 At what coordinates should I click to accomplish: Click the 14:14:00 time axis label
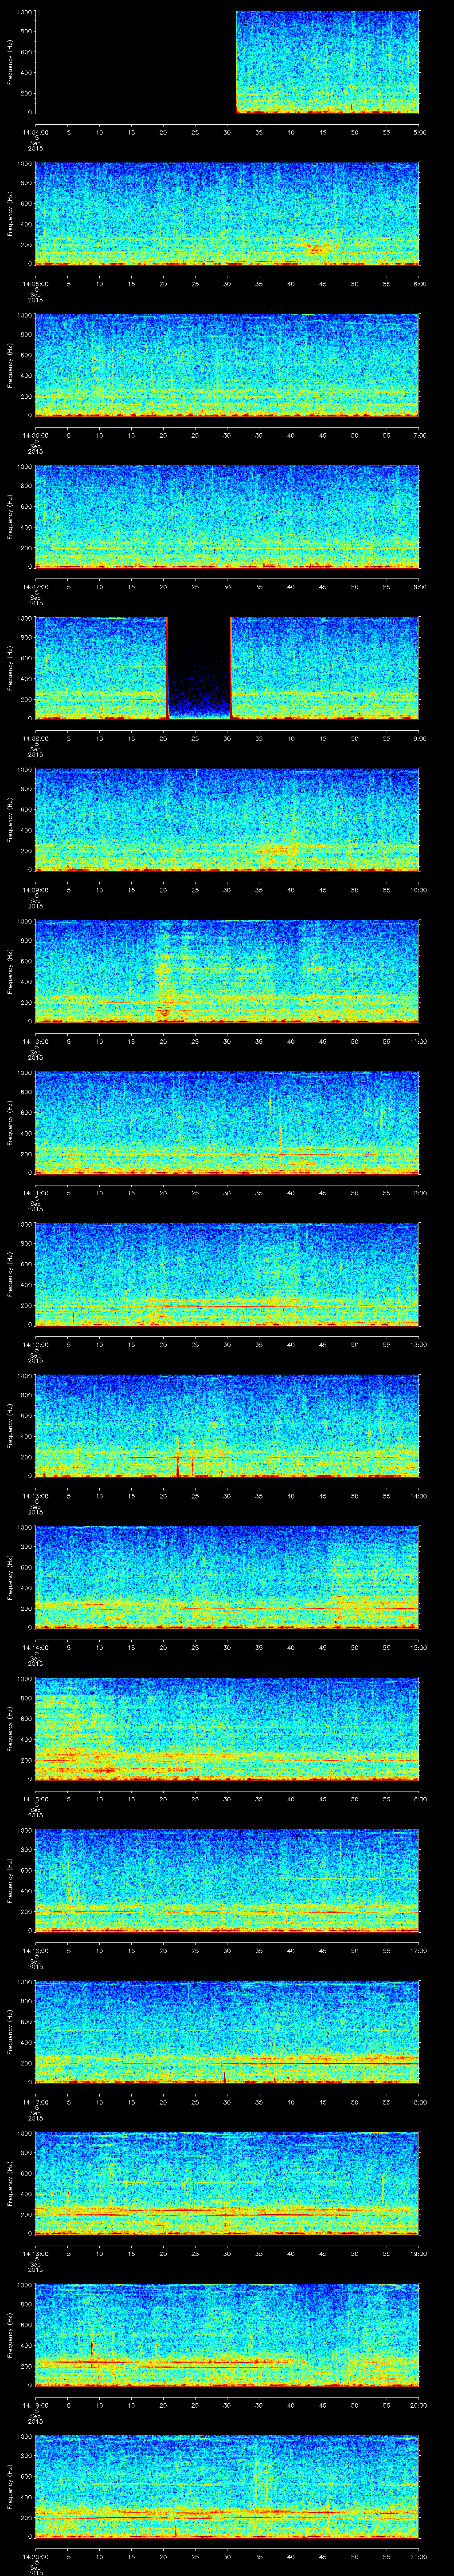click(x=35, y=1647)
